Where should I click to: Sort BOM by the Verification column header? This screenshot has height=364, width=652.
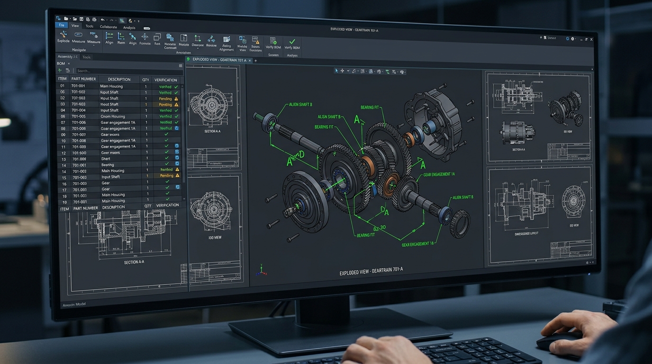(x=166, y=80)
